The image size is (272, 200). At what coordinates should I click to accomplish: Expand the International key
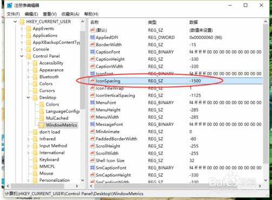coord(28,153)
